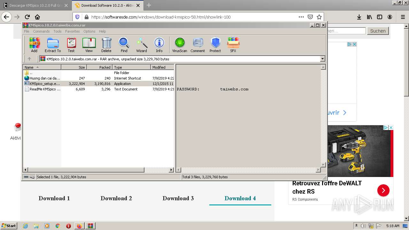The width and height of the screenshot is (409, 230).
Task: Click the Extract To toolbar icon
Action: (53, 45)
